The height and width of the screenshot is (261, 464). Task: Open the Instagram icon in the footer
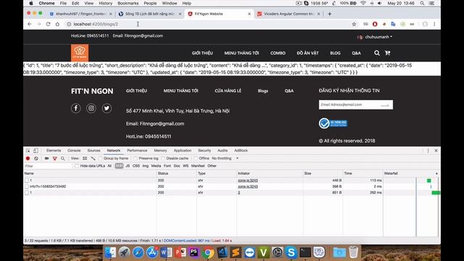tap(91, 108)
